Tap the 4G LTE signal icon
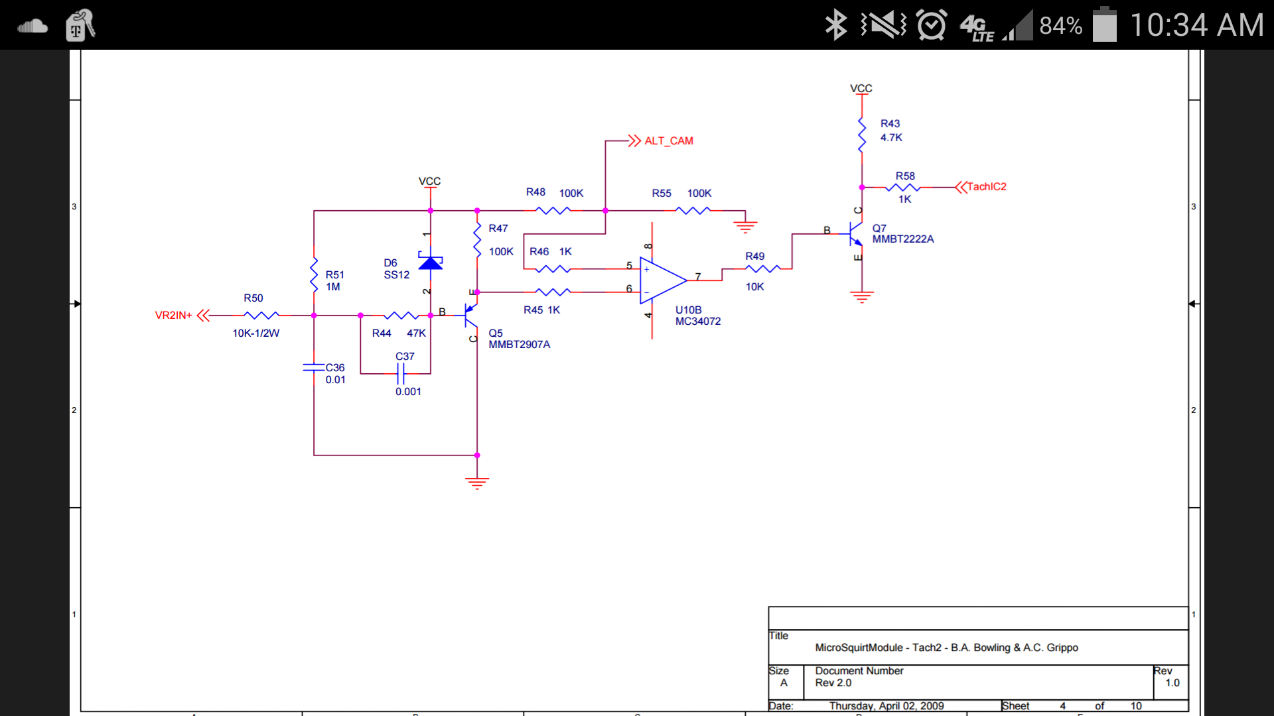The height and width of the screenshot is (716, 1274). (x=978, y=27)
